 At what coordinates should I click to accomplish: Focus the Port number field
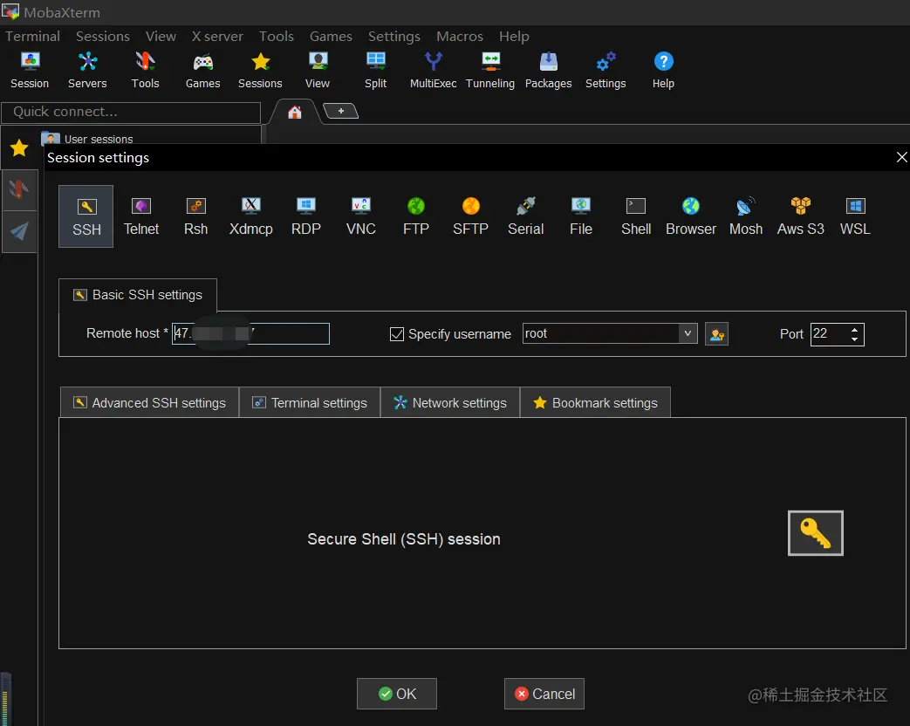(x=830, y=334)
